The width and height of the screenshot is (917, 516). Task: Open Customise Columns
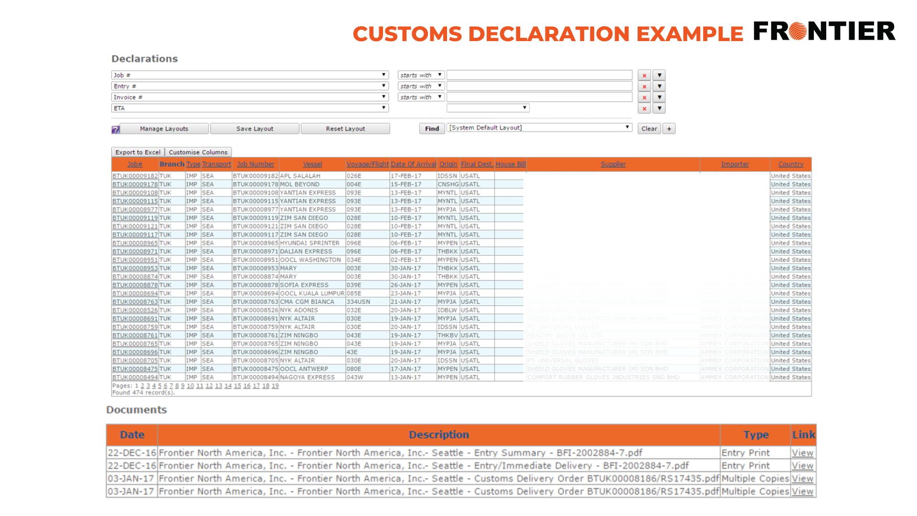pos(198,152)
